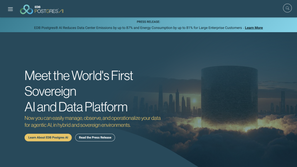The width and height of the screenshot is (297, 167).
Task: Open the hamburger navigation menu
Action: click(x=10, y=9)
